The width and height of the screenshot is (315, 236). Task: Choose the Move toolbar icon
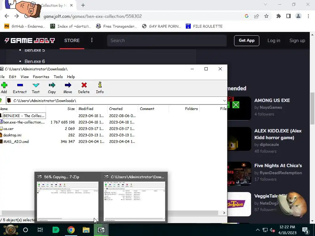click(x=68, y=88)
